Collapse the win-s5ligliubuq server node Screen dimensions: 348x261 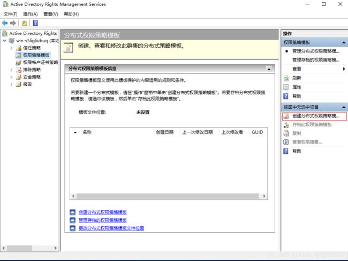coord(5,41)
